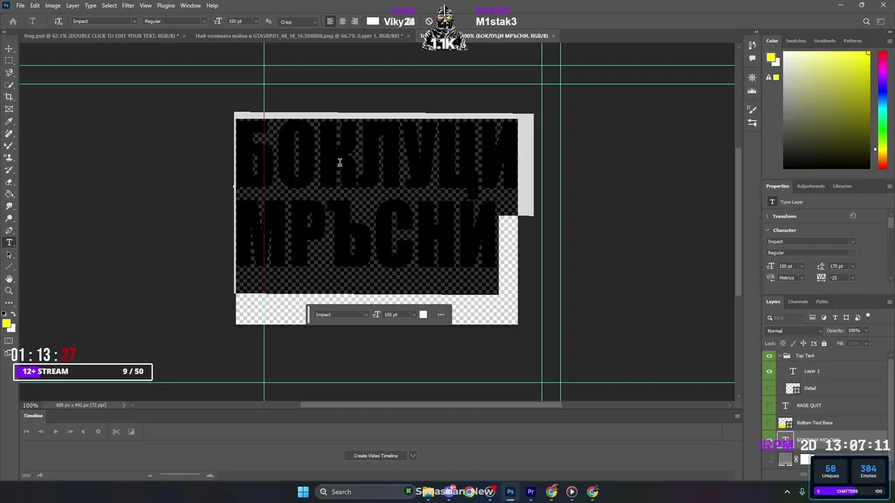The height and width of the screenshot is (503, 895).
Task: Toggle layer filtering switch on
Action: point(868,316)
